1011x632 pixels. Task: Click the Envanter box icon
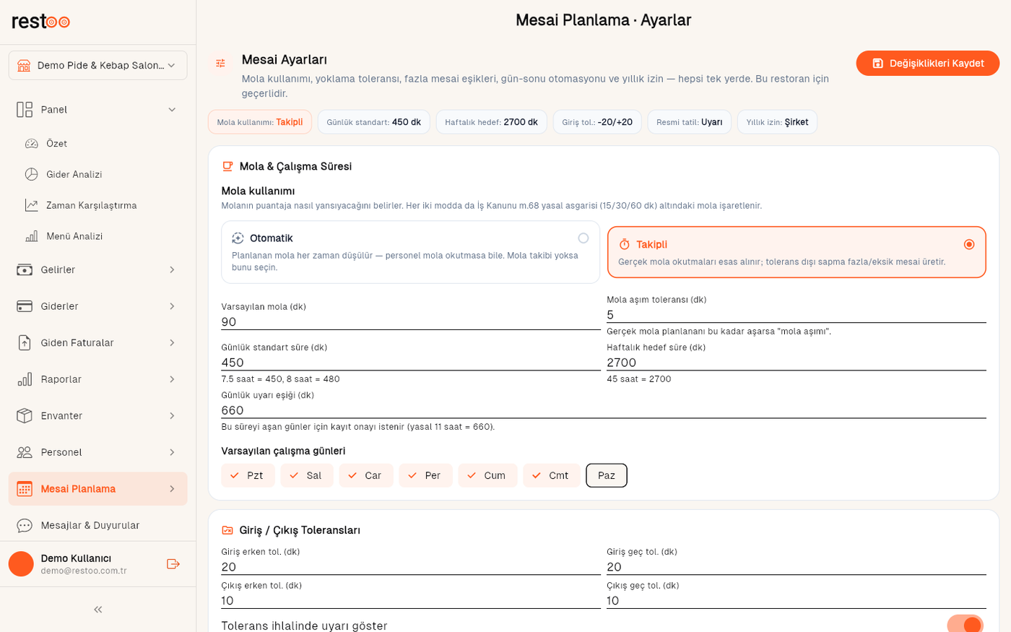(x=25, y=416)
